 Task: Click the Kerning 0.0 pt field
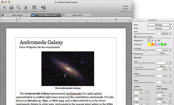pyautogui.click(x=162, y=50)
